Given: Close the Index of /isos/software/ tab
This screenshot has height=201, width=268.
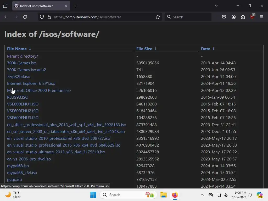Looking at the screenshot, I should click(x=66, y=6).
